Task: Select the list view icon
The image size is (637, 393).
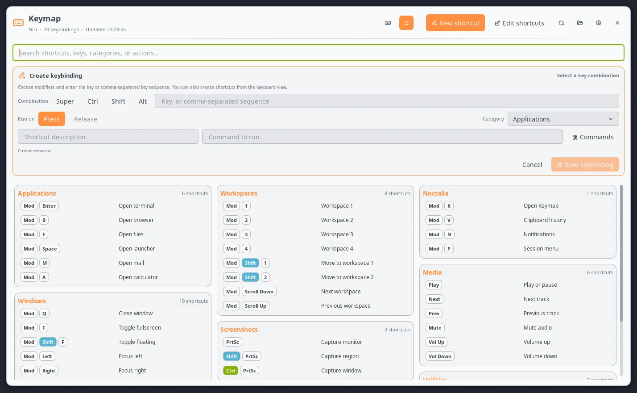Action: [406, 23]
